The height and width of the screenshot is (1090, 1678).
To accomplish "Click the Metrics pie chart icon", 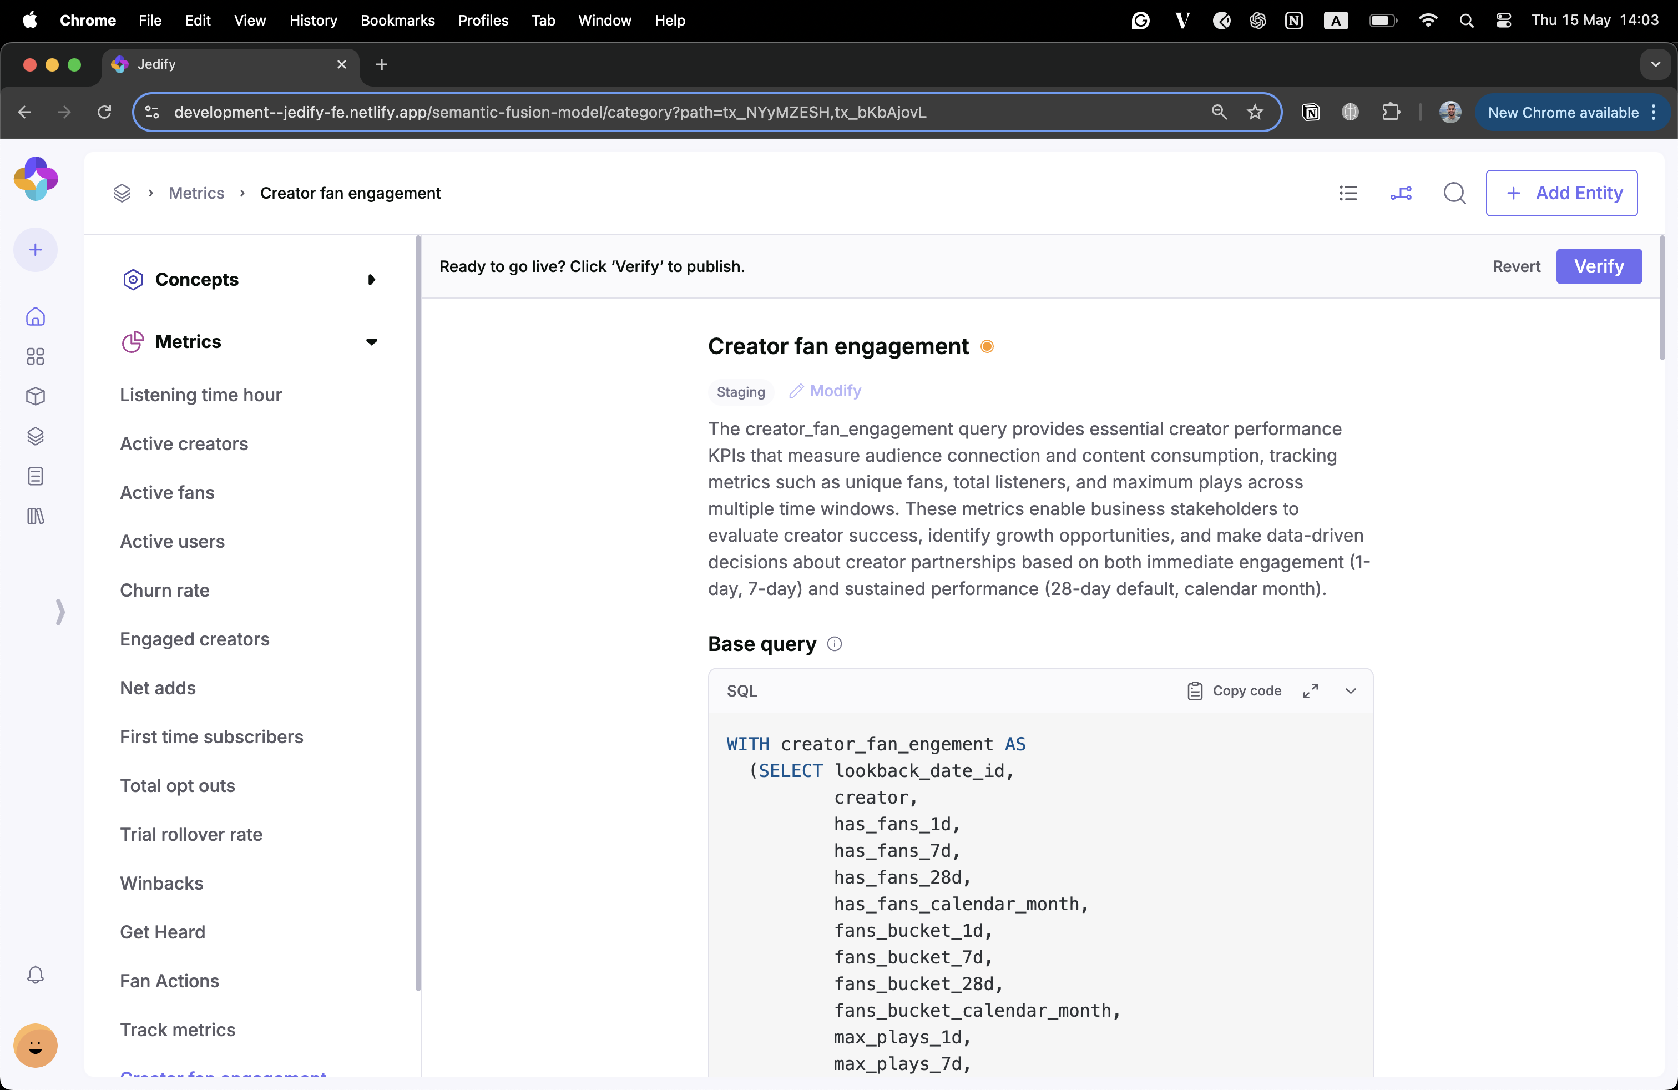I will click(133, 342).
